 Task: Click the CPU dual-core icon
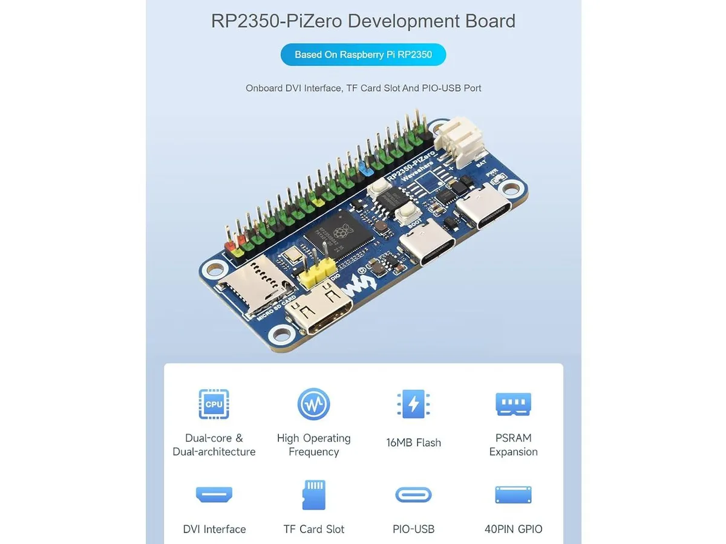point(214,404)
